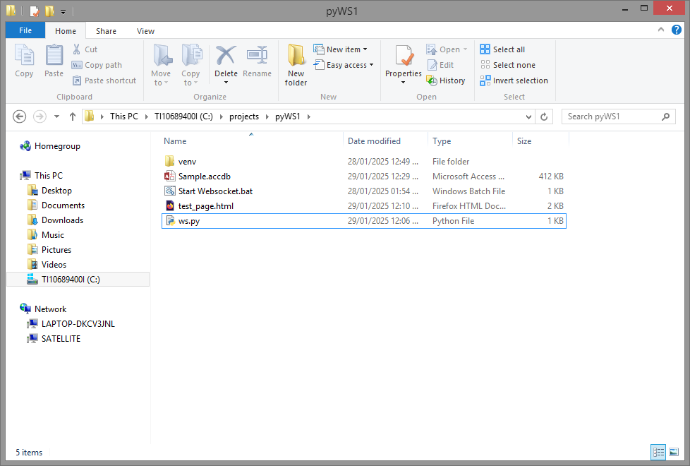Select SATELLITE network computer

[54, 339]
